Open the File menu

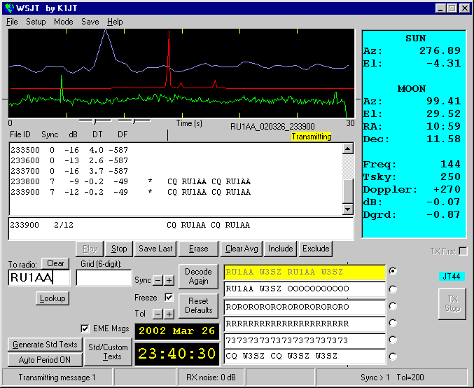pos(12,22)
